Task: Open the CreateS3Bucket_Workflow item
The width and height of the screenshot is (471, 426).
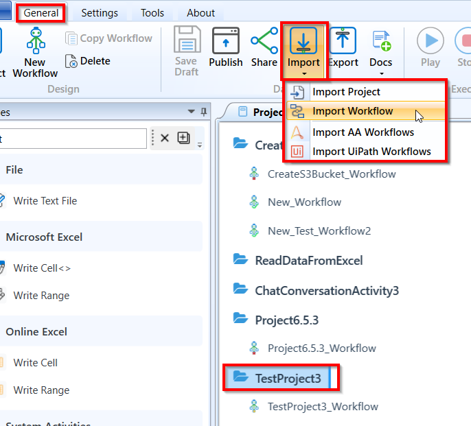Action: coord(332,174)
